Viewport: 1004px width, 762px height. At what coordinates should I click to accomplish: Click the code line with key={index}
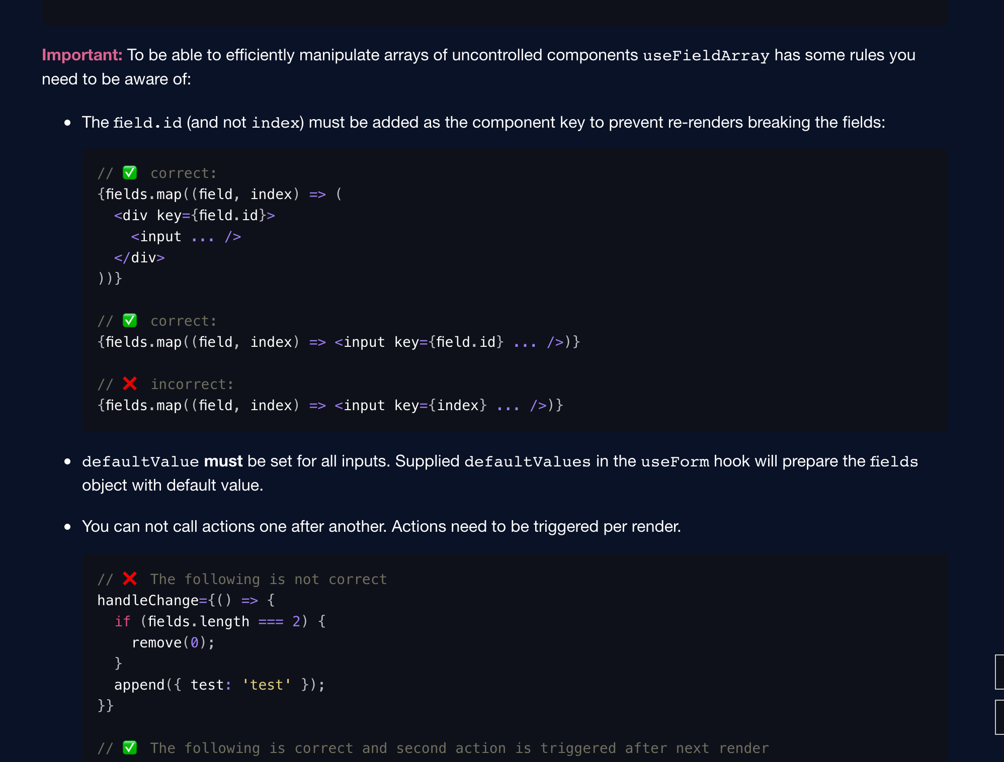coord(330,406)
